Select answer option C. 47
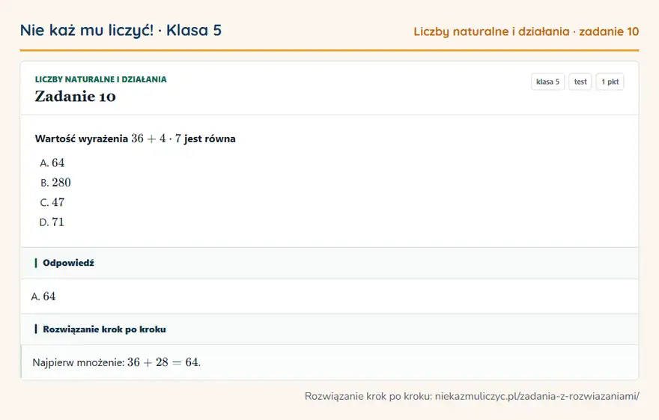 tap(52, 202)
